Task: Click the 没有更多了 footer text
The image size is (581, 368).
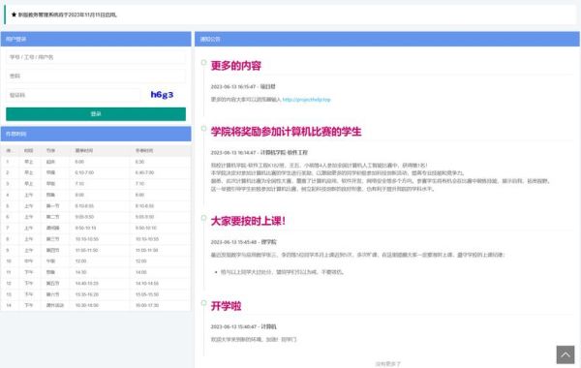Action: tap(387, 364)
